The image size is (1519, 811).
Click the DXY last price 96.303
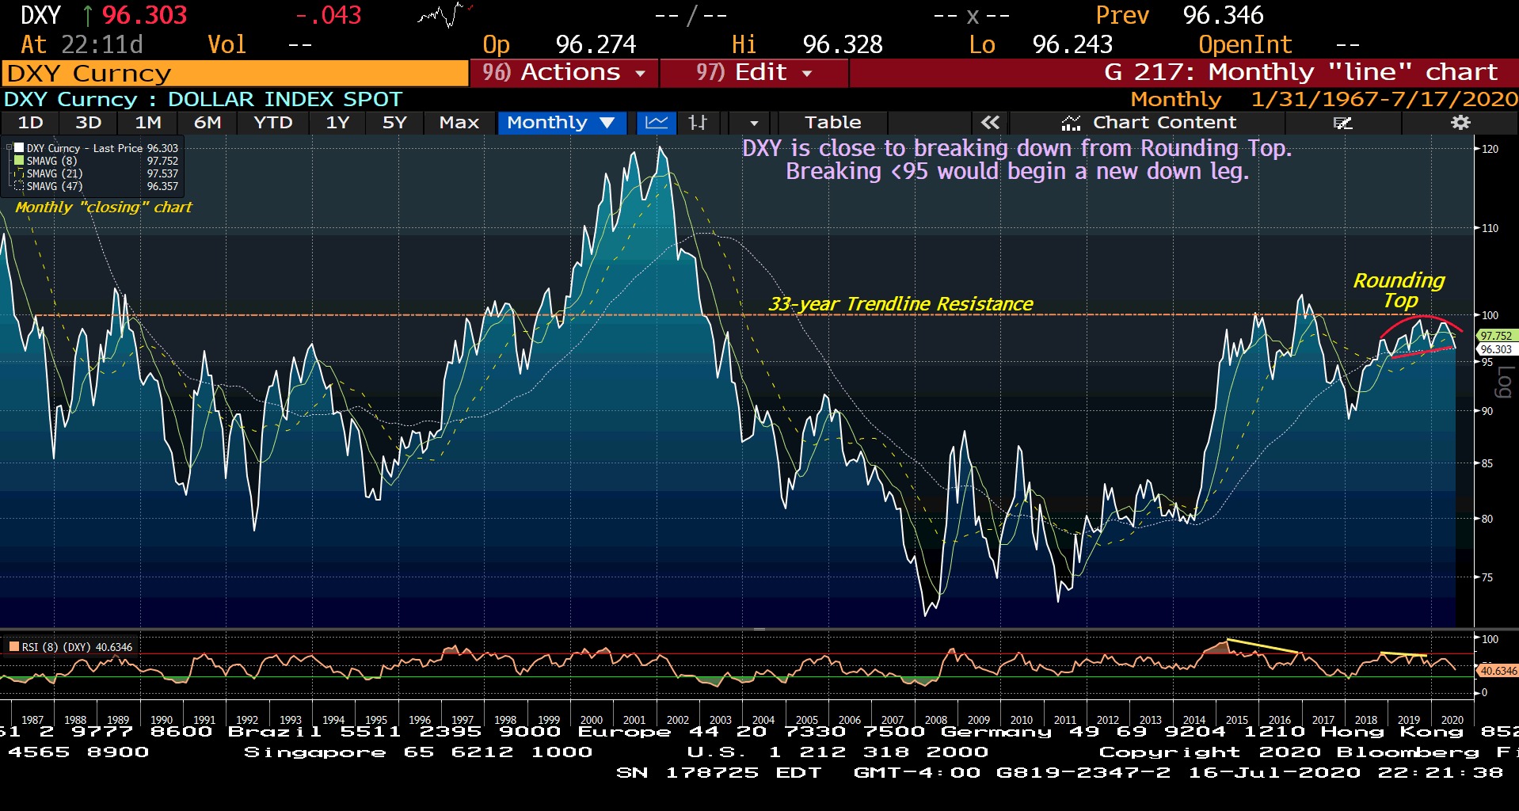point(144,15)
